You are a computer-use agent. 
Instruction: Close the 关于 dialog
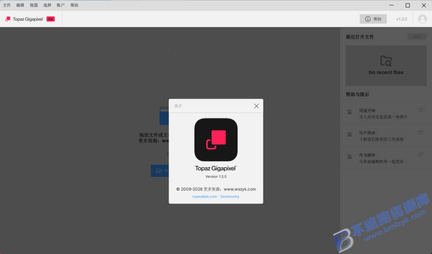[x=256, y=106]
